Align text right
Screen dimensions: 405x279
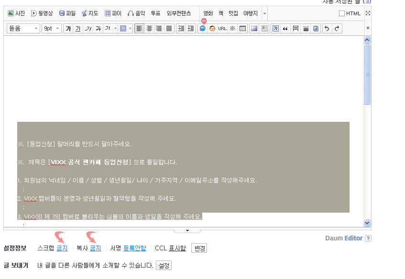coord(159,28)
